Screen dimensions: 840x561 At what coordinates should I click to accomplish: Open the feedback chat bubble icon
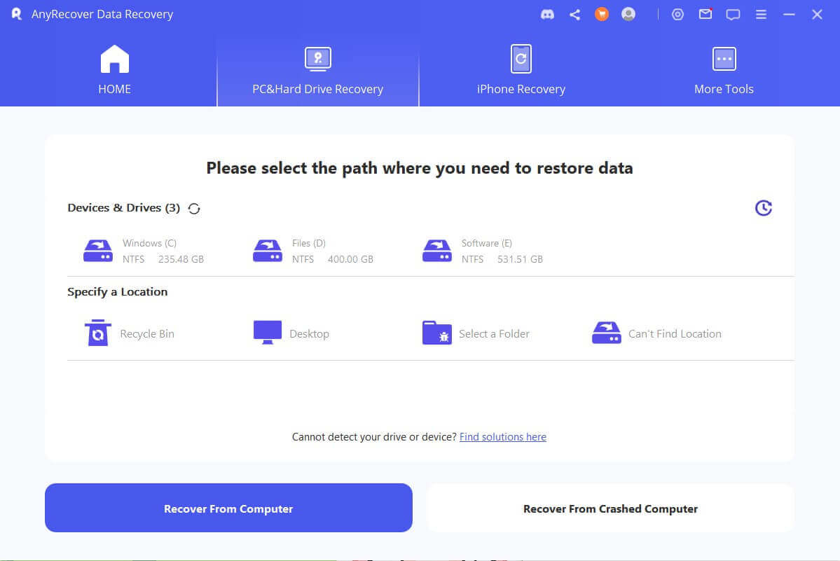tap(732, 14)
